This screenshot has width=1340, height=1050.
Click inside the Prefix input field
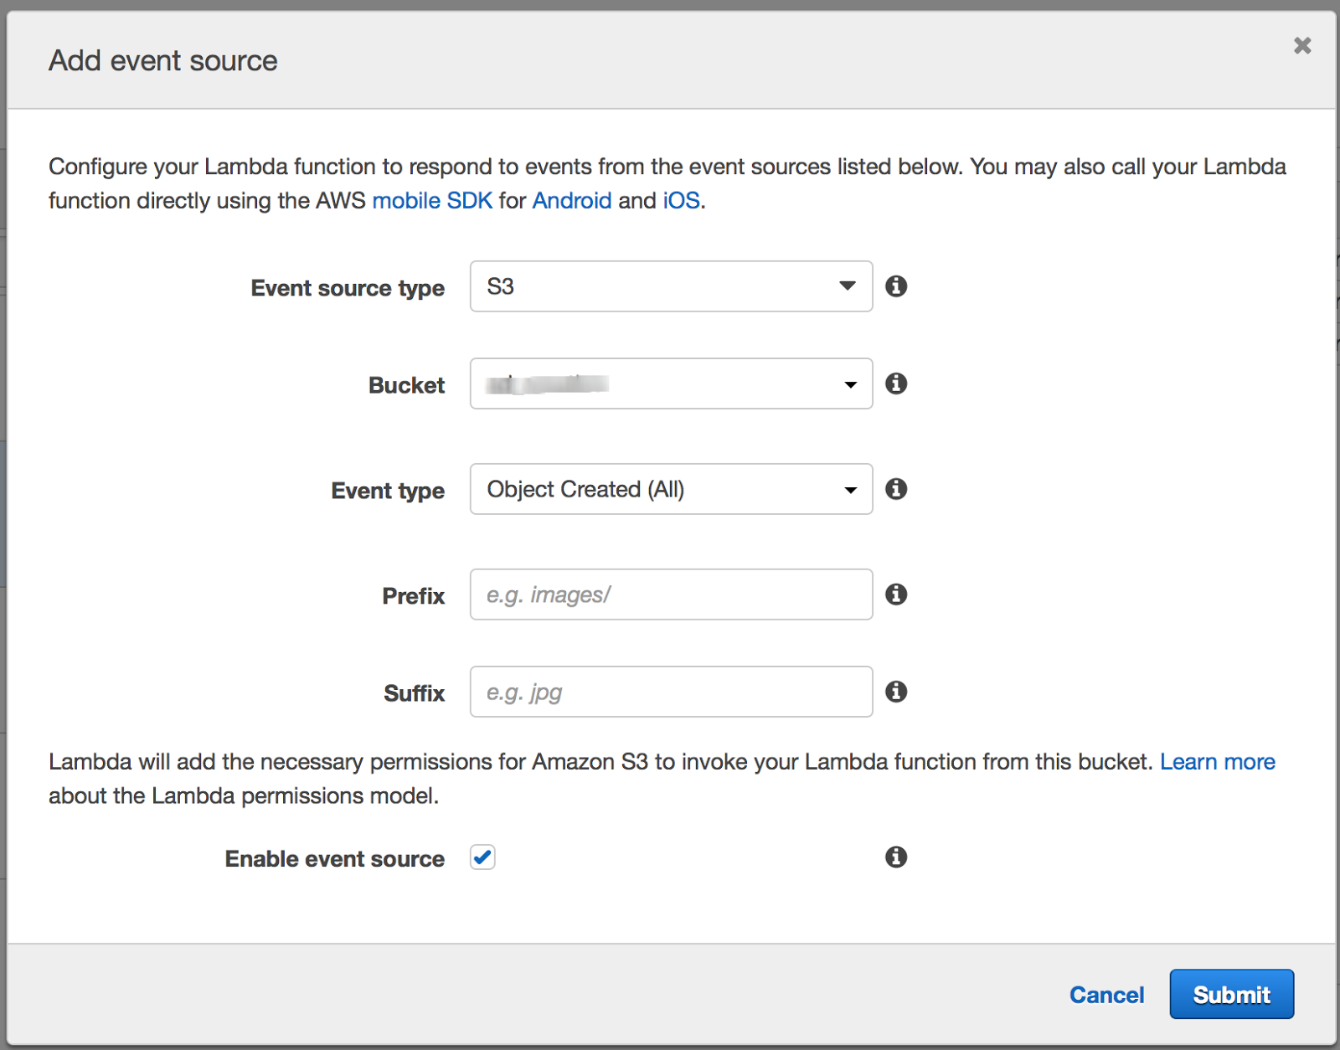[670, 594]
